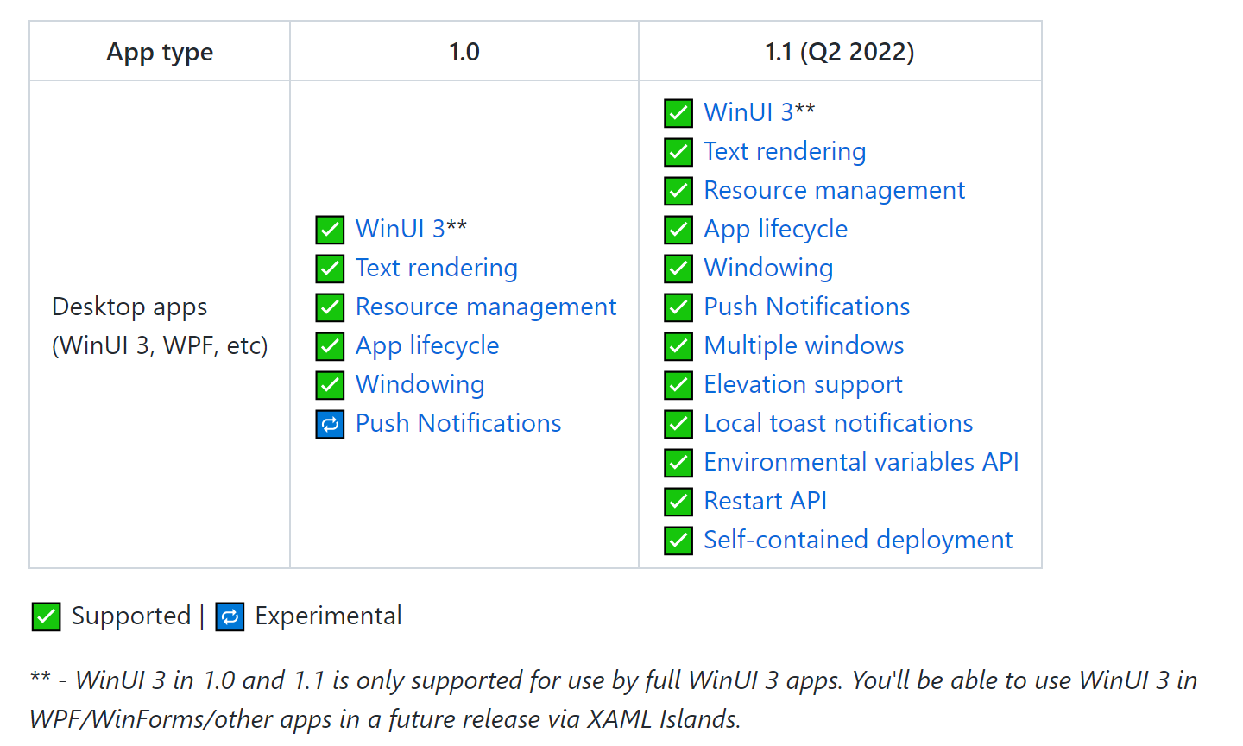
Task: Click green check beside Elevation support
Action: (x=678, y=385)
